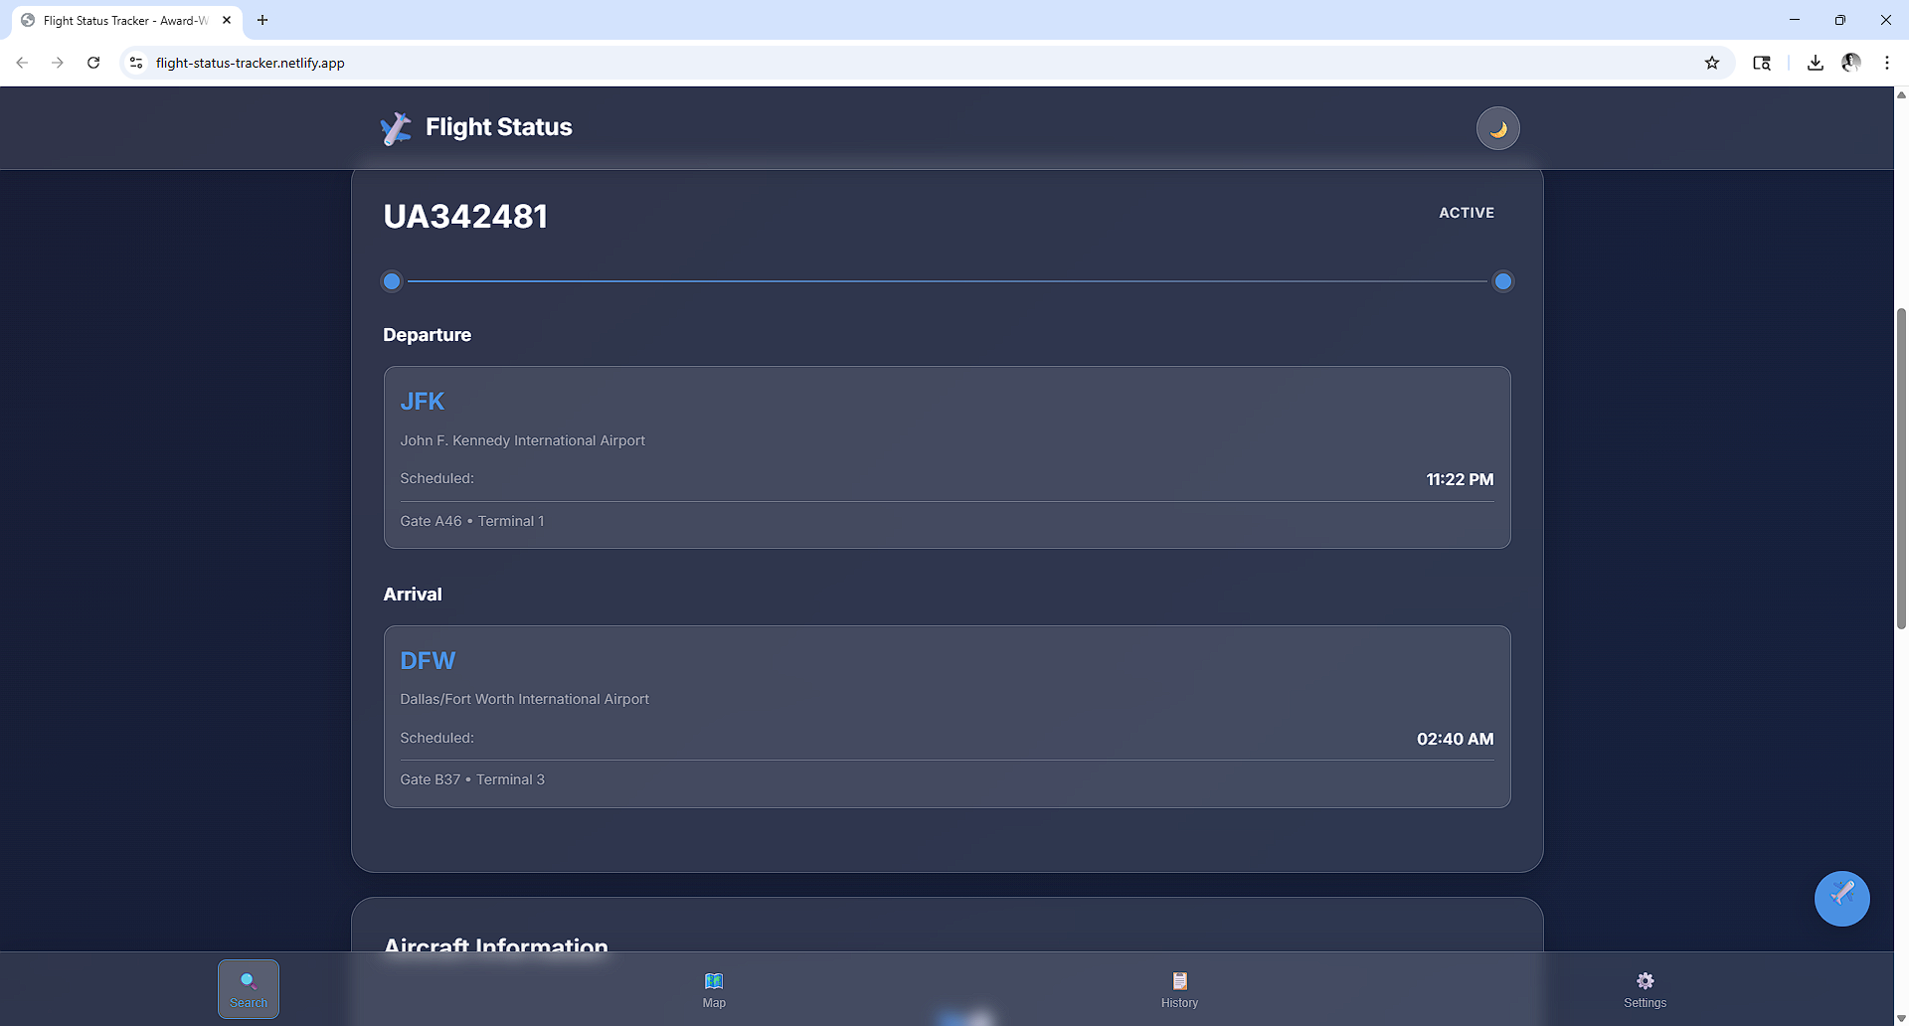Click the page vertical scrollbar thumb
The height and width of the screenshot is (1026, 1909).
1901,468
